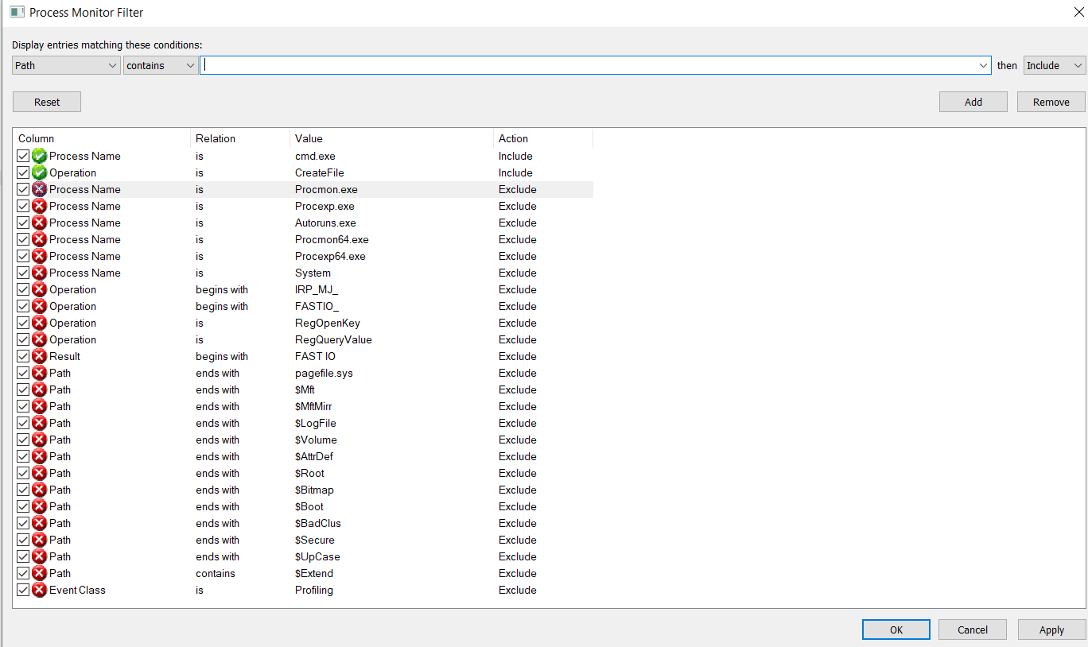Click the Add filter button
Viewport: 1088px width, 647px height.
coord(973,102)
